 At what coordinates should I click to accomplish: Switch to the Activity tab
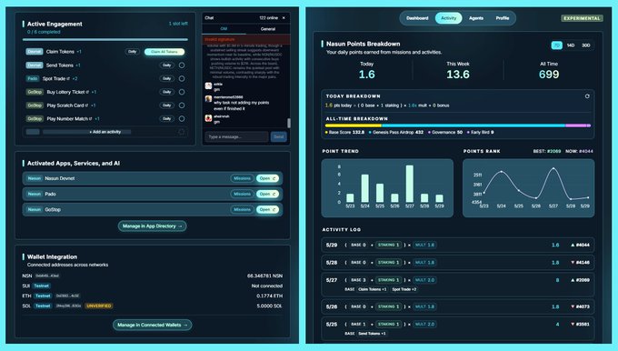pyautogui.click(x=449, y=18)
